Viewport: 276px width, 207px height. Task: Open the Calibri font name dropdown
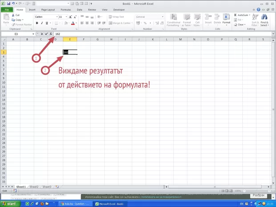(57, 17)
